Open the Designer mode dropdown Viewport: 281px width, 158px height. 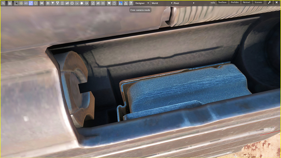coord(142,3)
